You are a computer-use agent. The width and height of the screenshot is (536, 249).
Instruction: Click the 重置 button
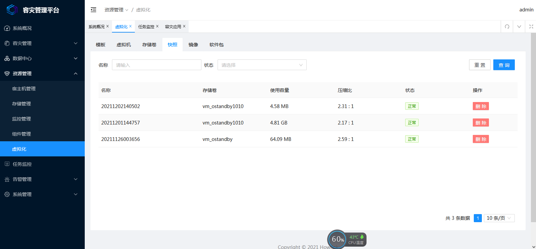[480, 65]
